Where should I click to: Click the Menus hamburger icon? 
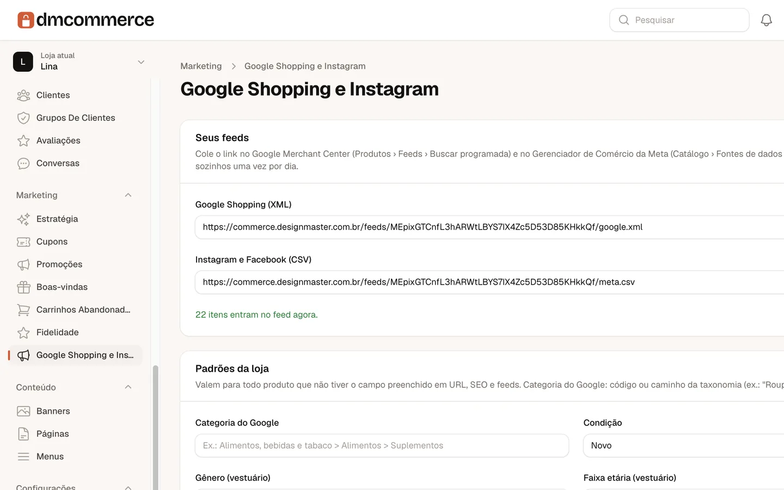tap(23, 457)
